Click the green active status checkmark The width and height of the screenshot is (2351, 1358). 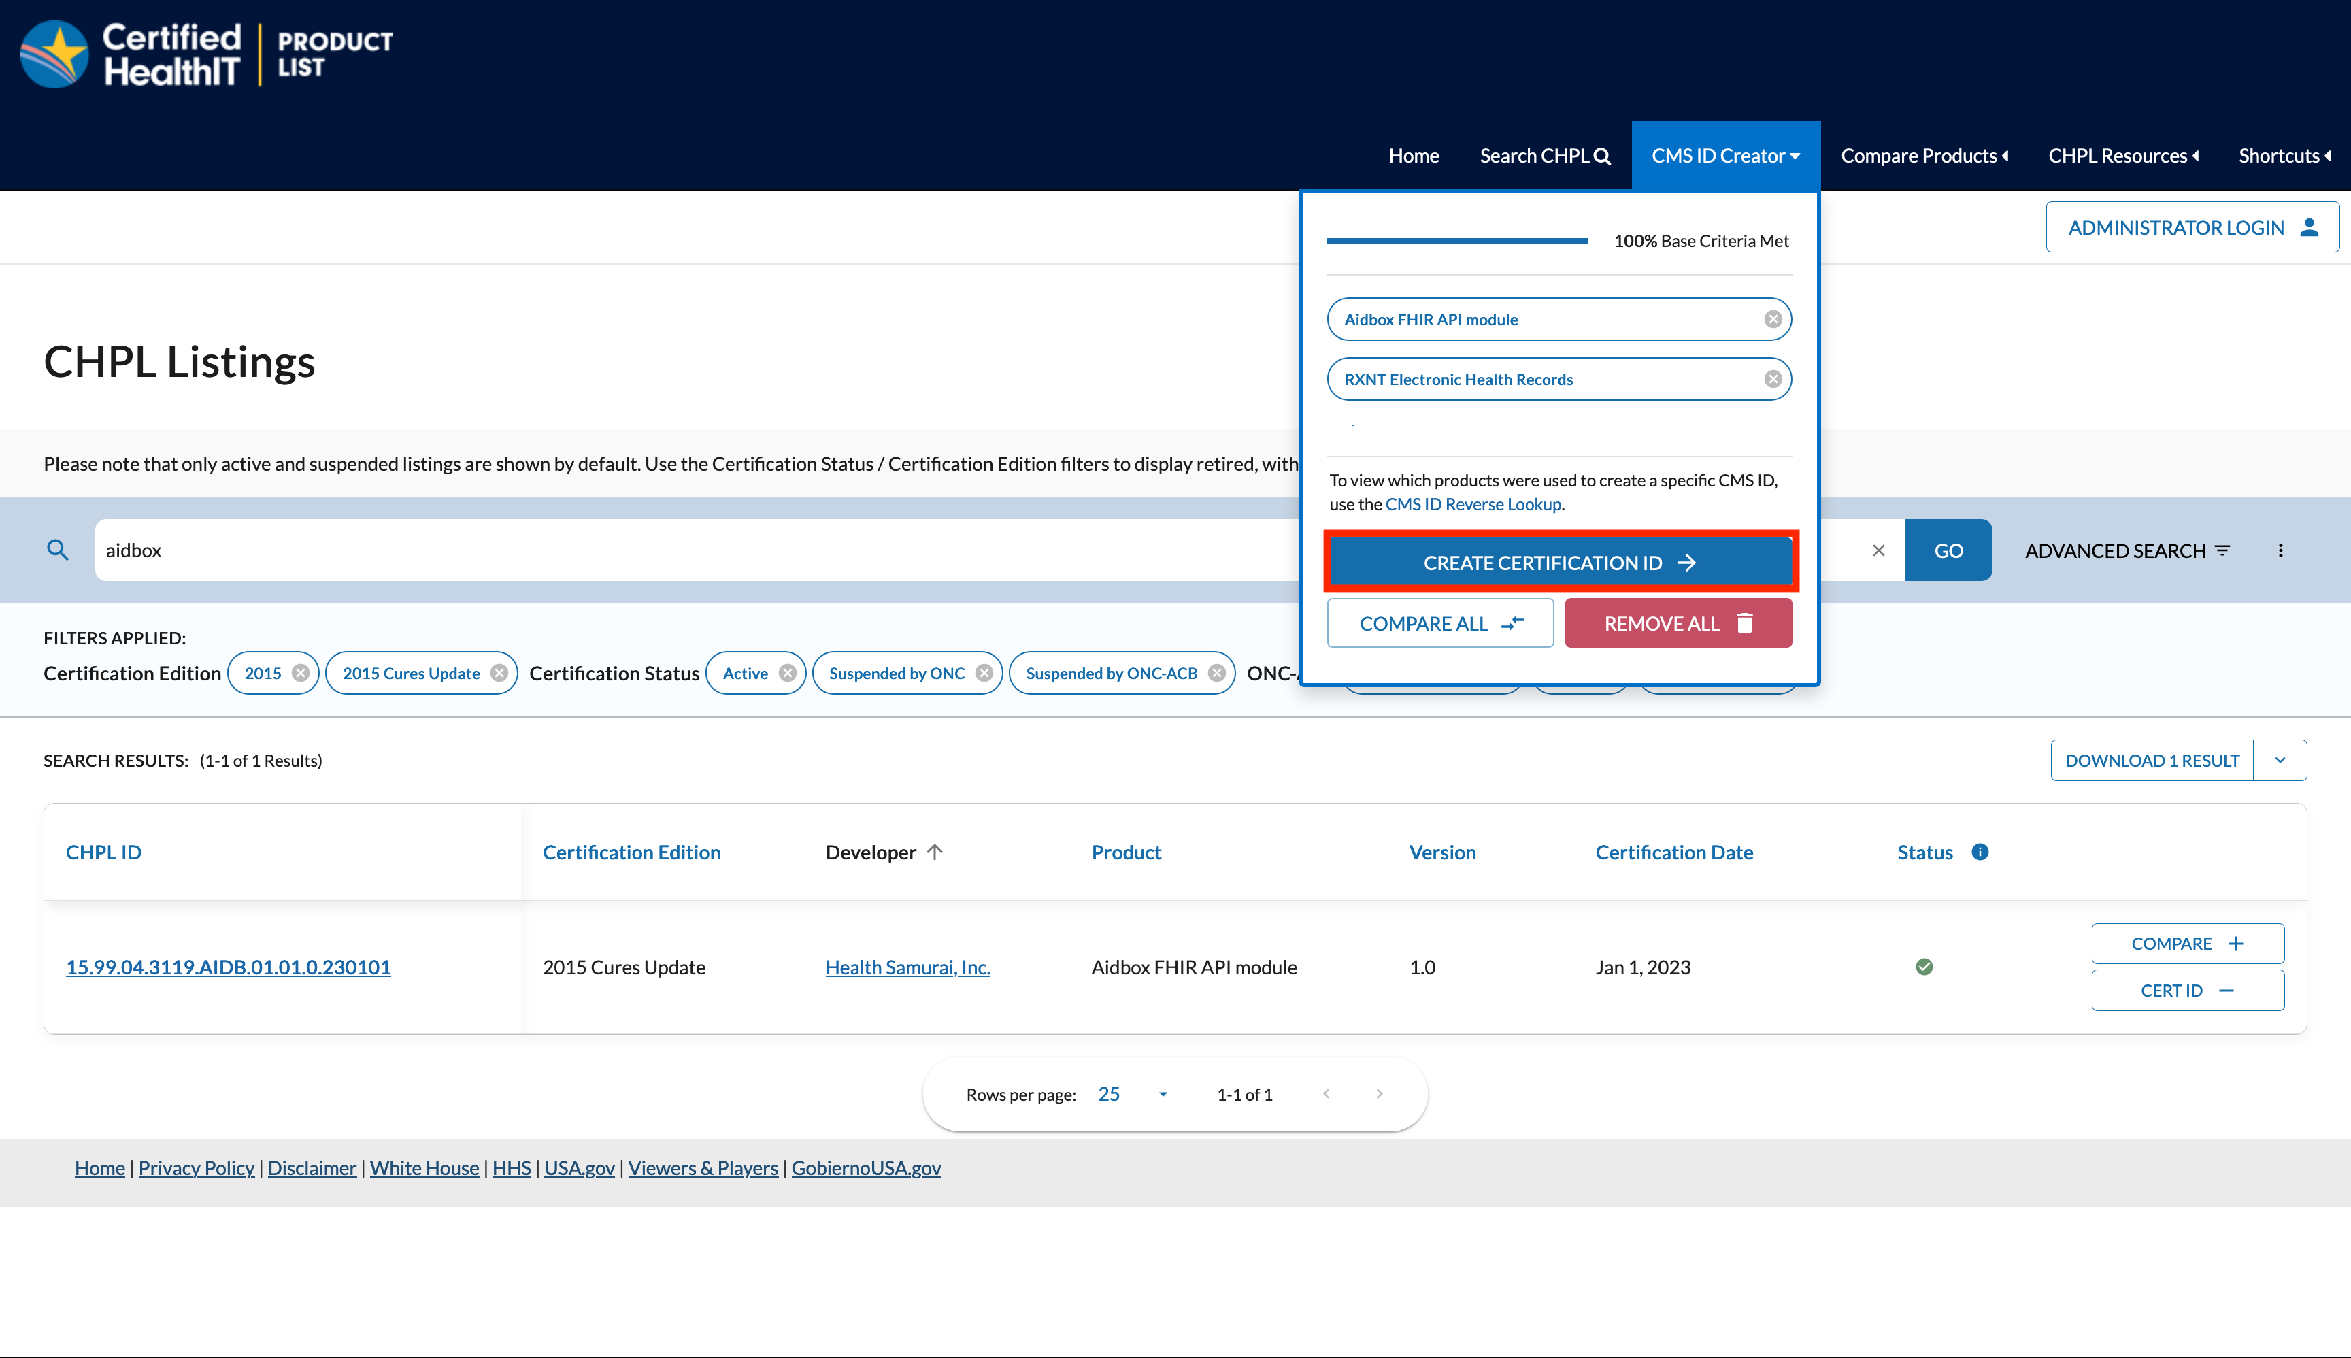click(x=1924, y=967)
